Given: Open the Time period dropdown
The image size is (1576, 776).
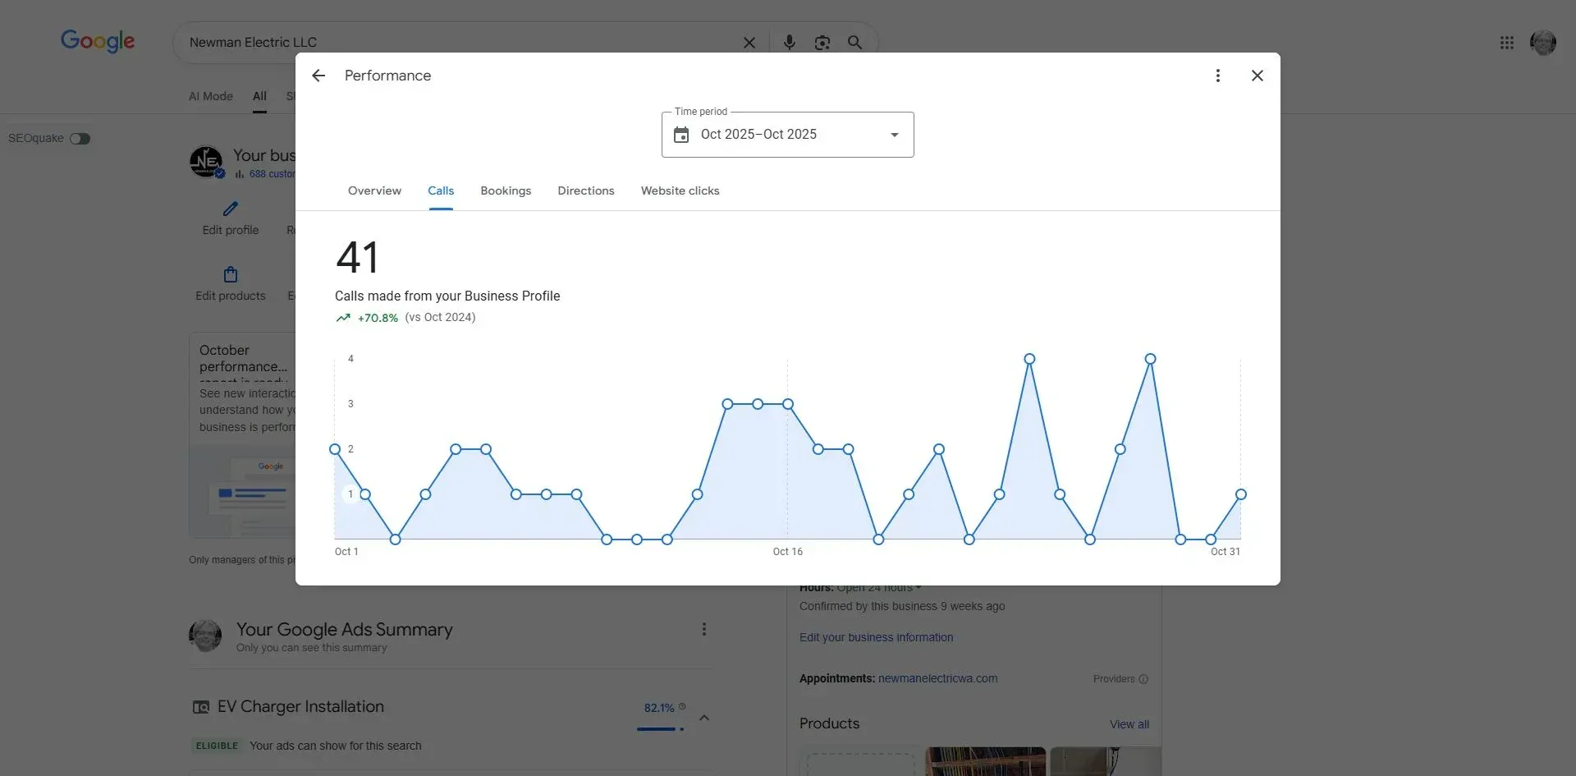Looking at the screenshot, I should (x=894, y=134).
